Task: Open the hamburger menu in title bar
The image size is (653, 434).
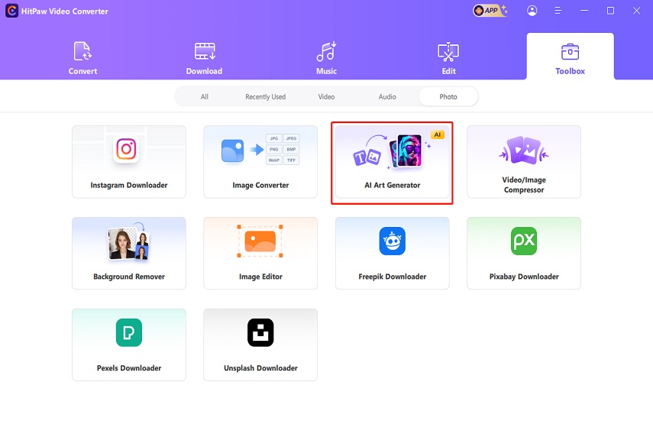Action: pyautogui.click(x=558, y=11)
